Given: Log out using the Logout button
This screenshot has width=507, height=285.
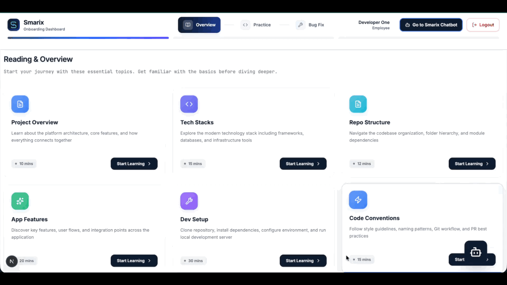Looking at the screenshot, I should click(x=483, y=25).
